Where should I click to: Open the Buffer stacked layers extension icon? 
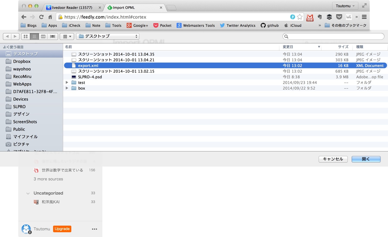click(329, 17)
